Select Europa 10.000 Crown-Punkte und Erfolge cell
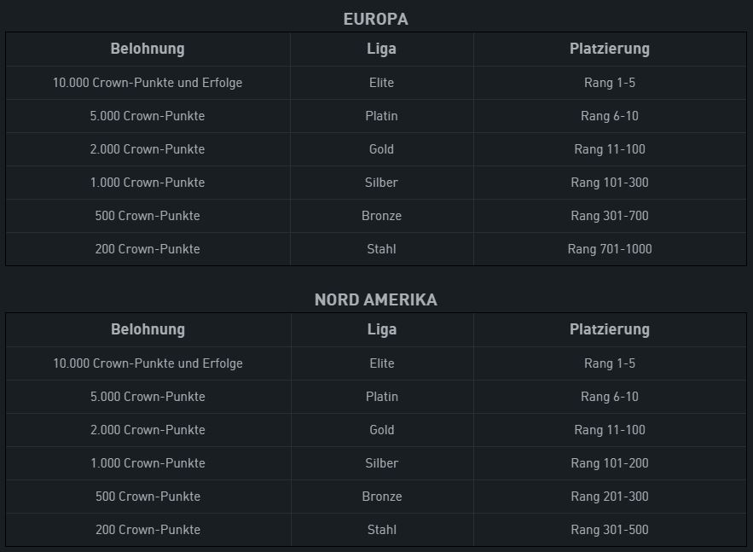Screen dimensions: 753x552 [148, 83]
